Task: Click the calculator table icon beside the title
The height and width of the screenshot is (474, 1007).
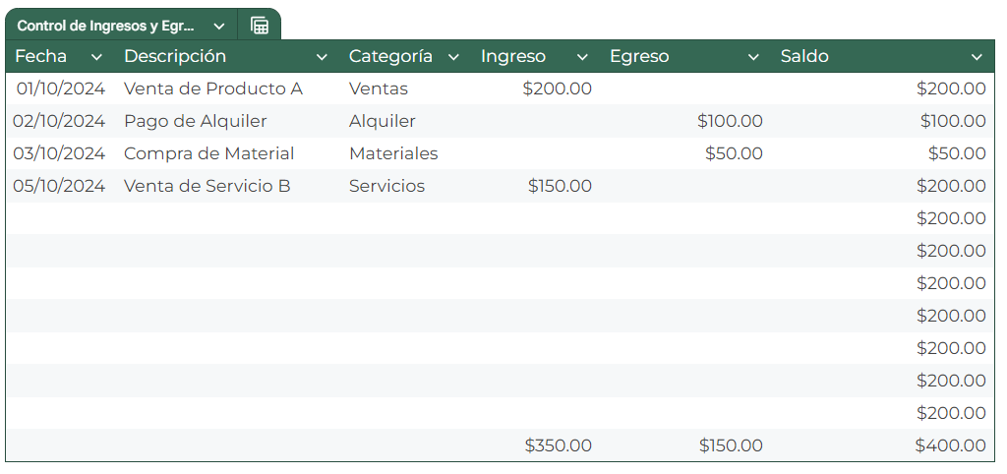Action: point(260,26)
